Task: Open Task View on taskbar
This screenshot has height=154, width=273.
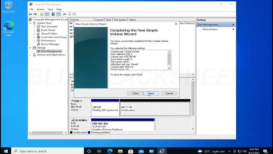Action: [x=99, y=151]
